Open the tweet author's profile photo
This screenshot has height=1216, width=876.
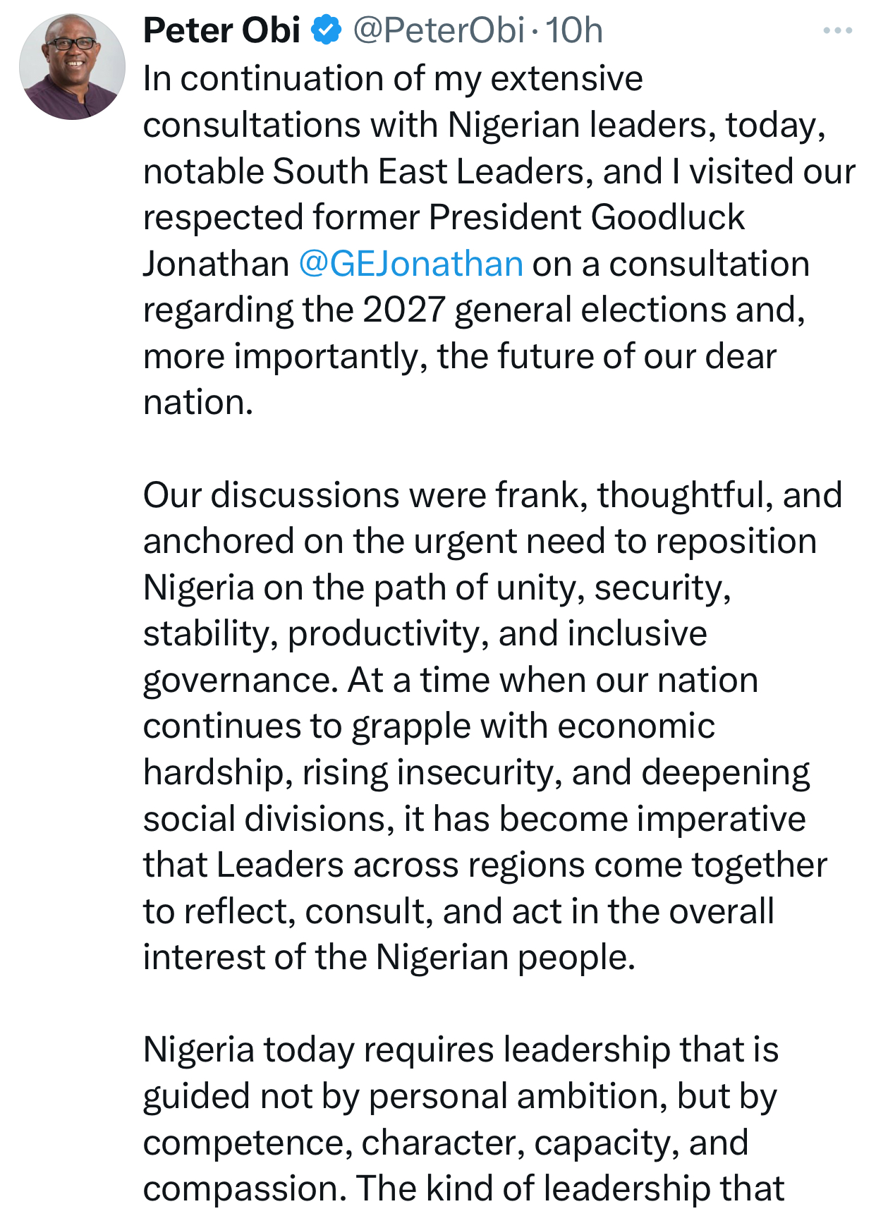coord(68,63)
